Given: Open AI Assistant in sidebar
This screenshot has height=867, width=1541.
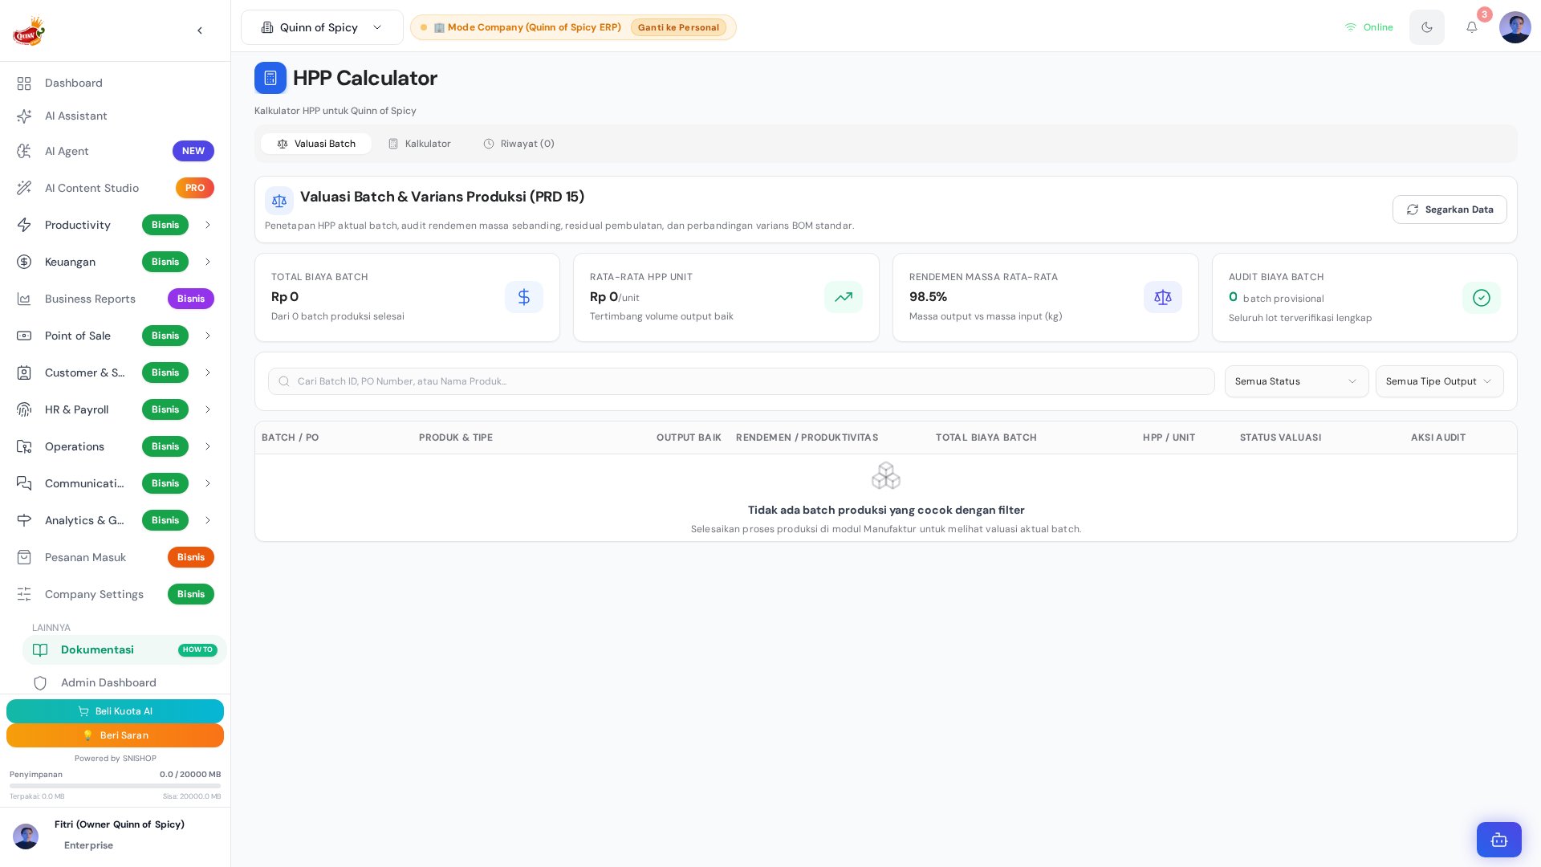Looking at the screenshot, I should tap(116, 116).
